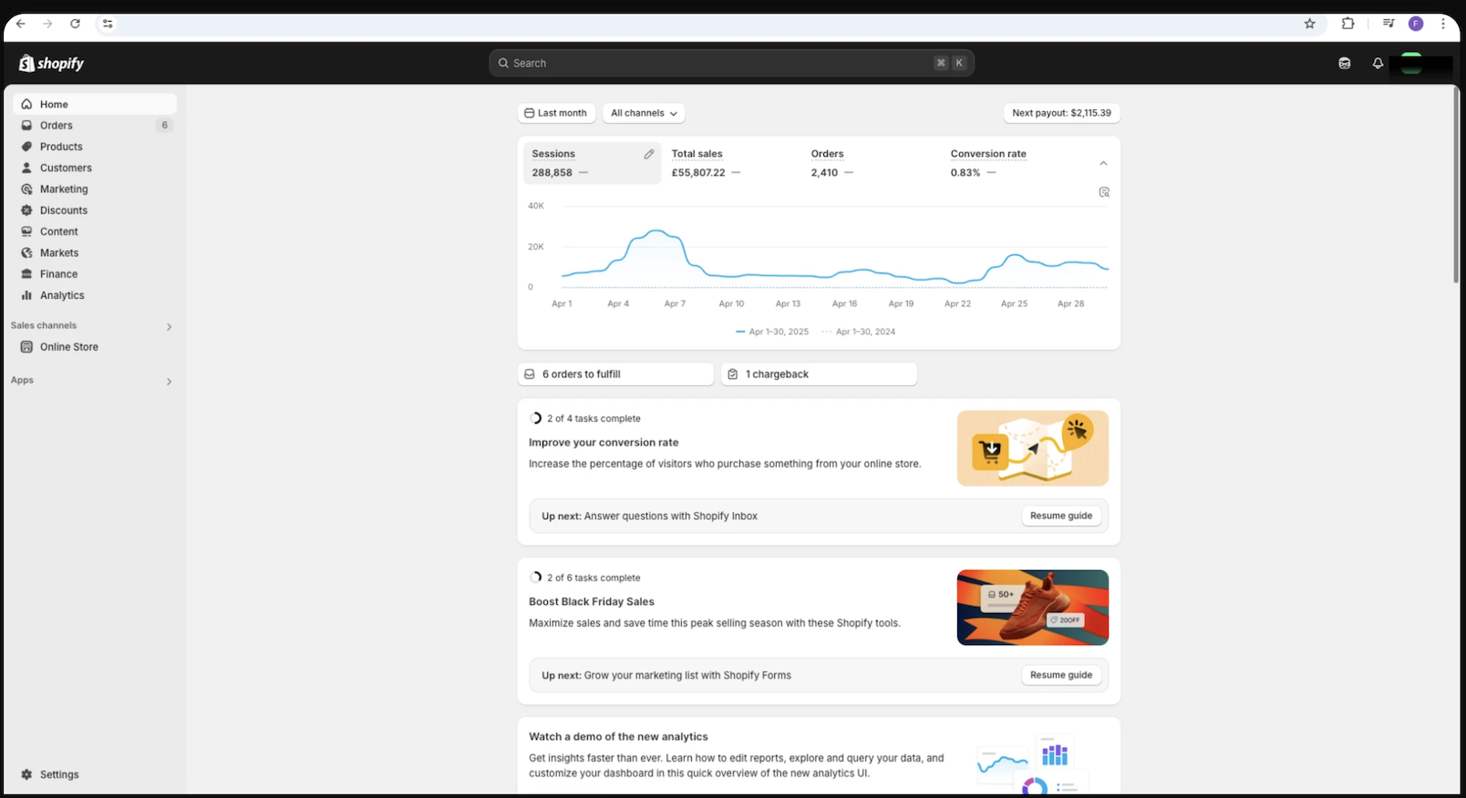1466x798 pixels.
Task: Click the chargeback clipboard icon
Action: 733,374
